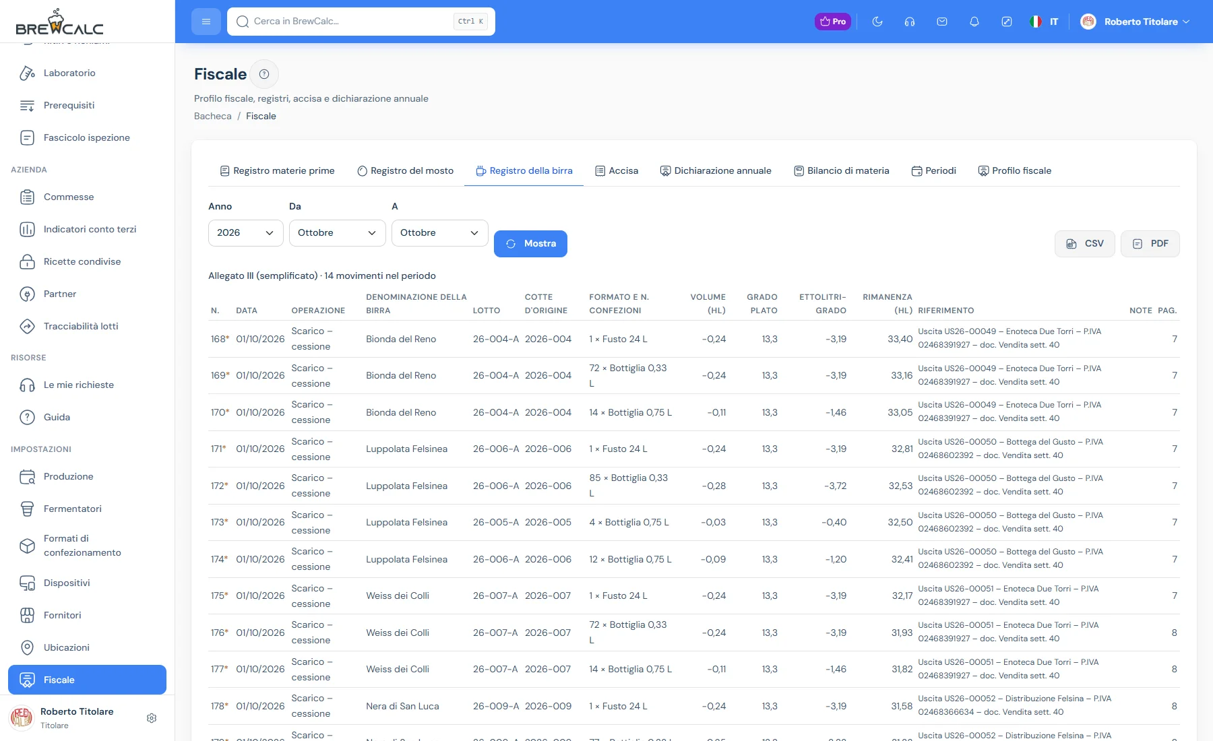Export register as CSV

1084,244
